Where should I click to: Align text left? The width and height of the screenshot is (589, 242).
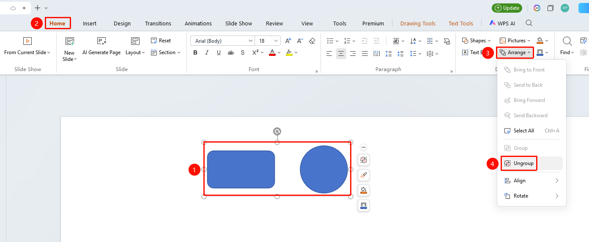(x=329, y=53)
